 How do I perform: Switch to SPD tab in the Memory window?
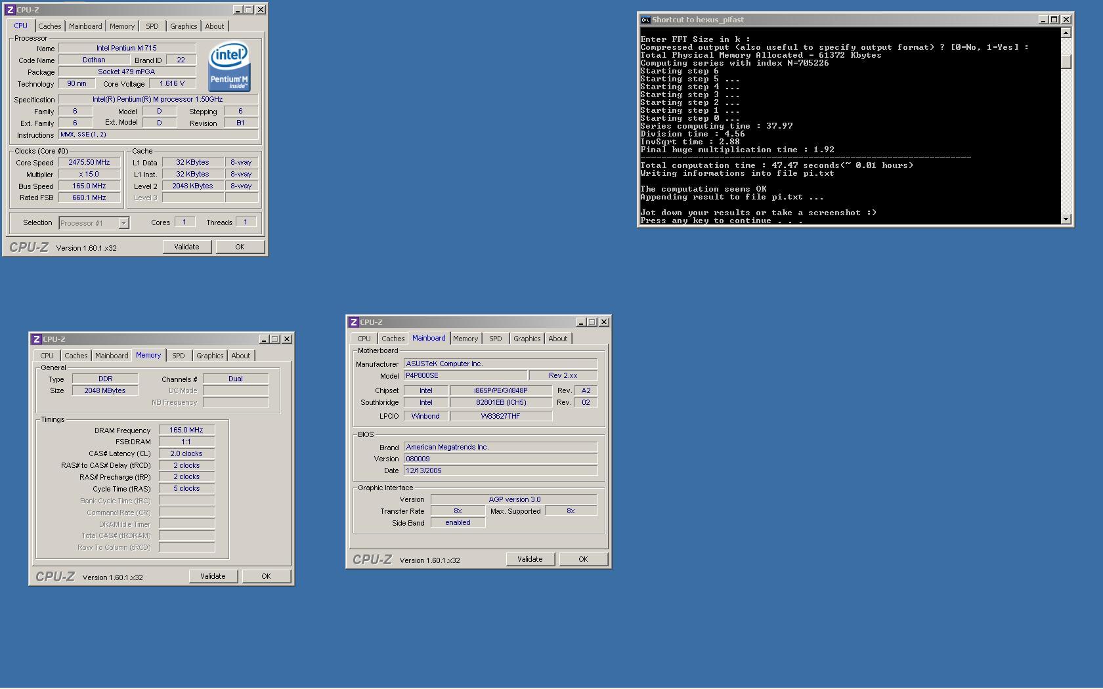pos(179,356)
